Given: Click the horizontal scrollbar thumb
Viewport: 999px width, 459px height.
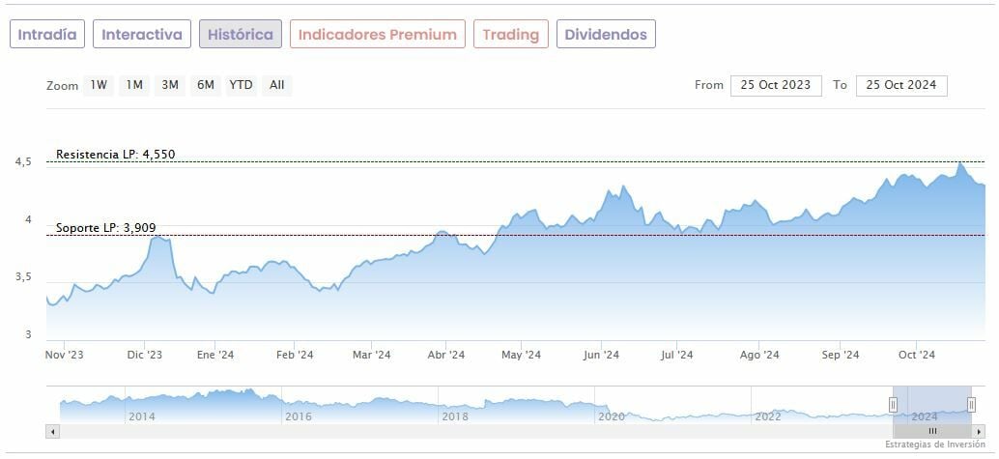Looking at the screenshot, I should point(932,431).
